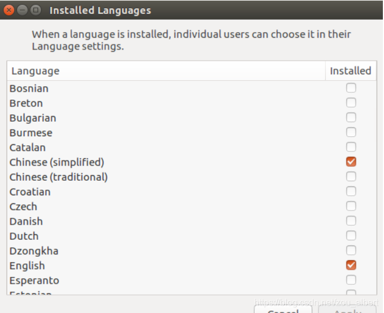Select the Danish row text

click(x=26, y=221)
